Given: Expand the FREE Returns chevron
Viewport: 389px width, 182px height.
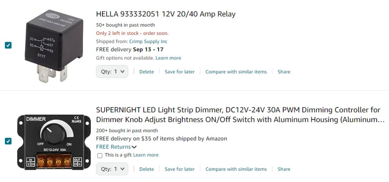Looking at the screenshot, I should click(x=134, y=147).
